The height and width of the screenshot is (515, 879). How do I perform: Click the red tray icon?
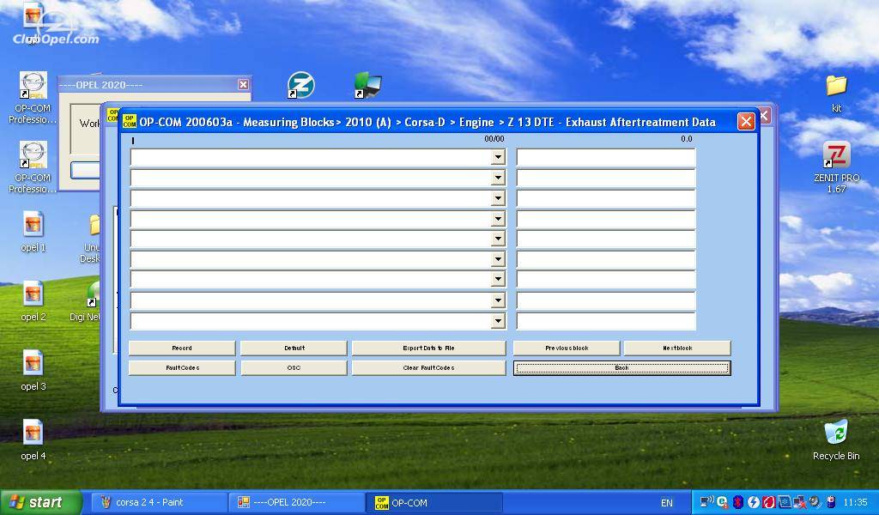point(768,502)
